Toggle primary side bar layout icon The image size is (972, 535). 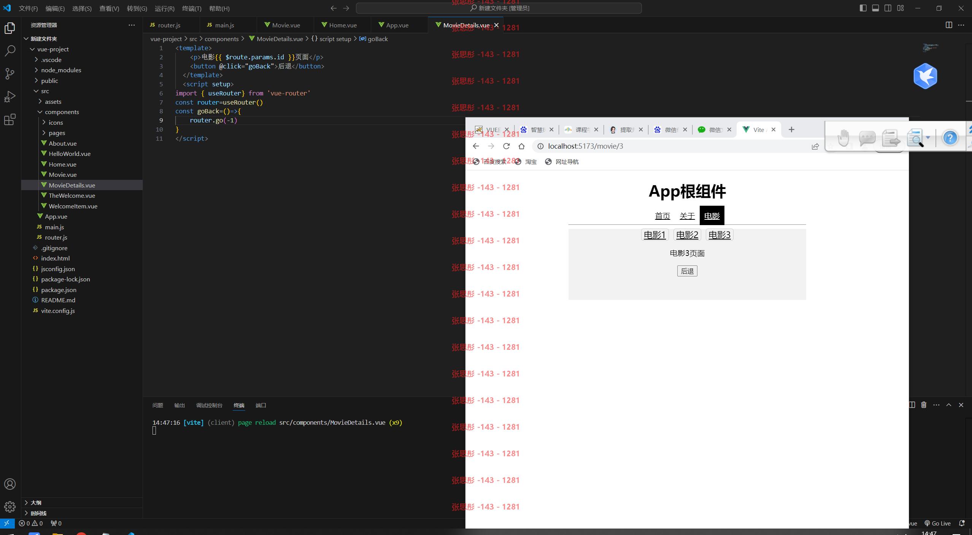863,8
